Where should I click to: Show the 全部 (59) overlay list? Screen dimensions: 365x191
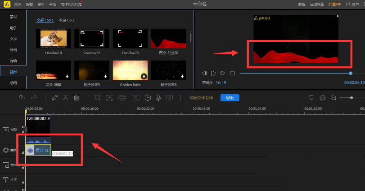pos(45,20)
